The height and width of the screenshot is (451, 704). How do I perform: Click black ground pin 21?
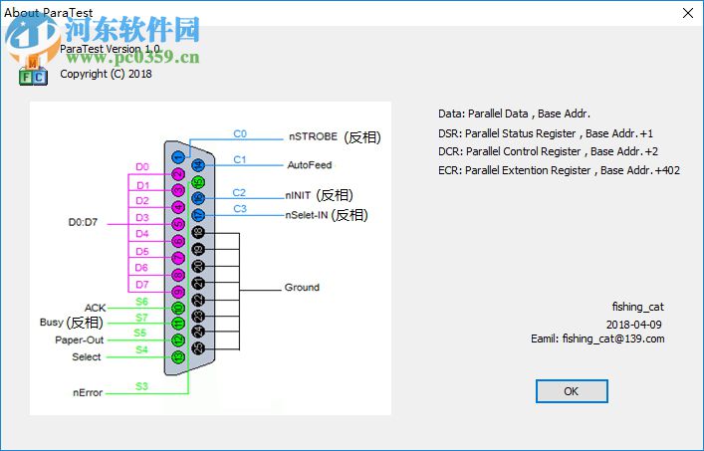(x=198, y=283)
